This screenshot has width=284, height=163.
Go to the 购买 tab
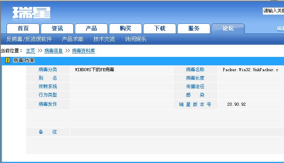[x=125, y=28]
